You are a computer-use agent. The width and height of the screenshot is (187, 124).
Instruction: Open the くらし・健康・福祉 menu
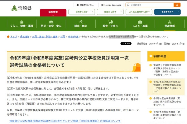pyautogui.click(x=22, y=24)
